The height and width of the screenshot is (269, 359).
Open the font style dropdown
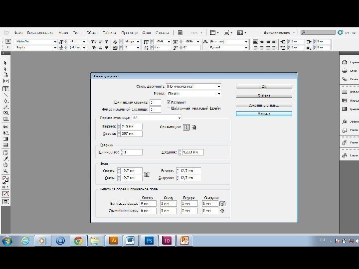pyautogui.click(x=36, y=48)
